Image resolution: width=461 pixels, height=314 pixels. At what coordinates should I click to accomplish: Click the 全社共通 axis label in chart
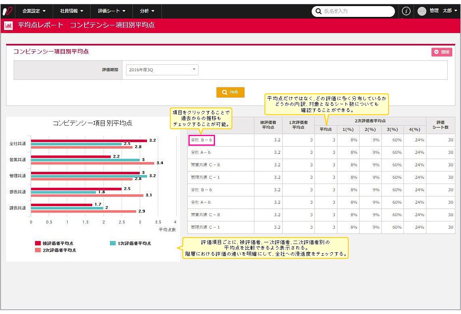point(18,144)
